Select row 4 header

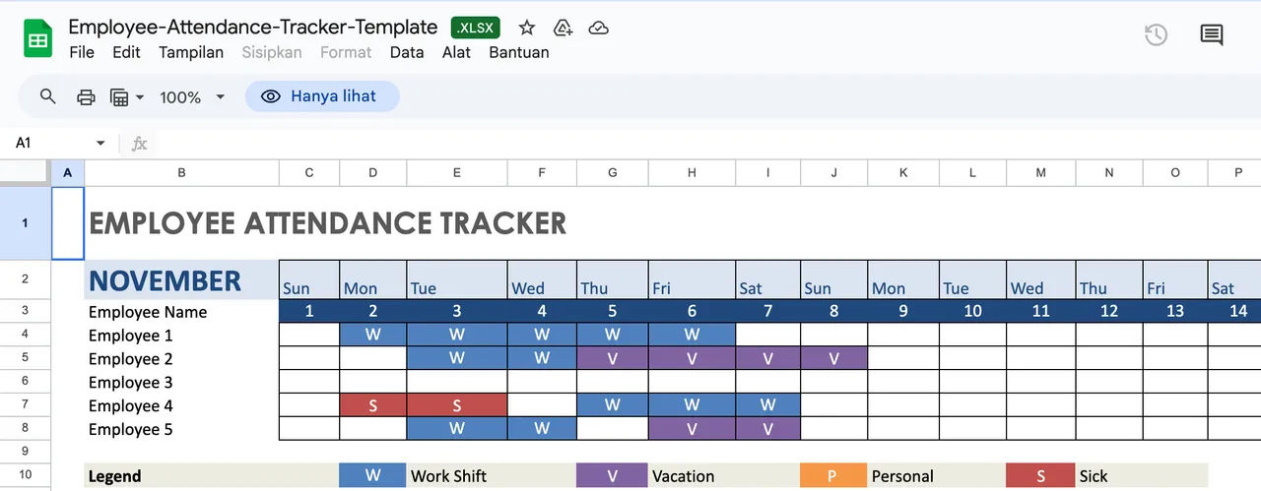[x=25, y=336]
